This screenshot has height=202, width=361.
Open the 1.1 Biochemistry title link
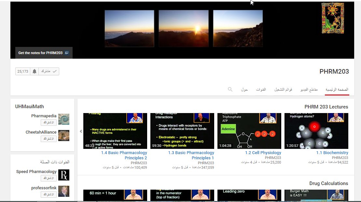[332, 152]
